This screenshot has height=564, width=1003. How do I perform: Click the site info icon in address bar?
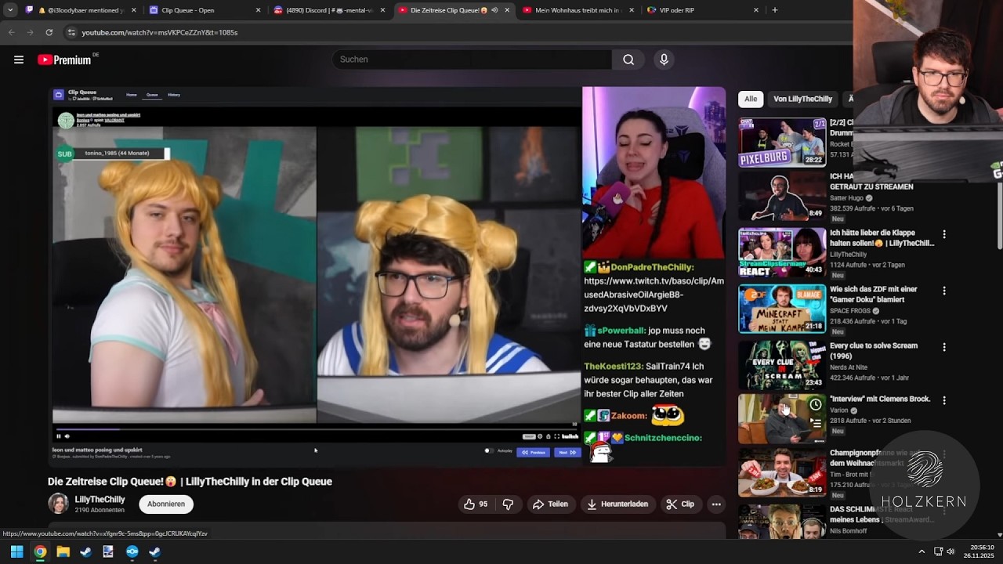coord(71,32)
